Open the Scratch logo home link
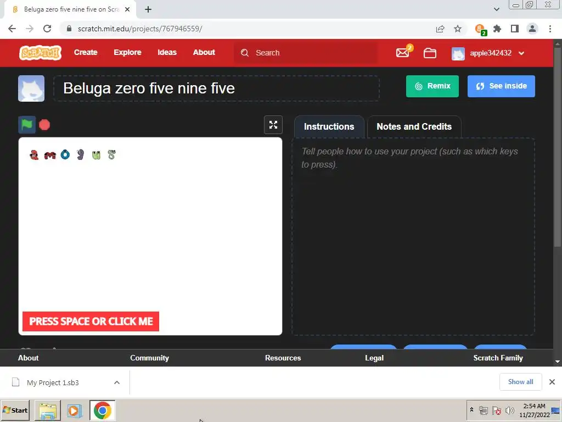The width and height of the screenshot is (562, 422). [x=40, y=53]
